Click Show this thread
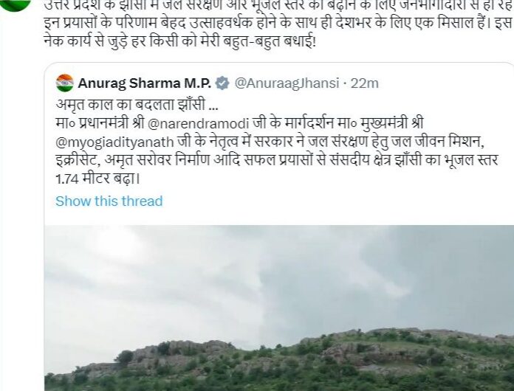This screenshot has height=391, width=514. tap(109, 201)
